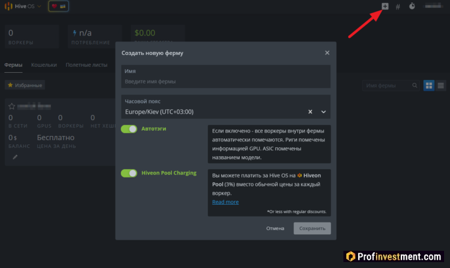Viewport: 450px width, 268px height.
Task: Open the timer icon in the top bar
Action: pyautogui.click(x=412, y=7)
